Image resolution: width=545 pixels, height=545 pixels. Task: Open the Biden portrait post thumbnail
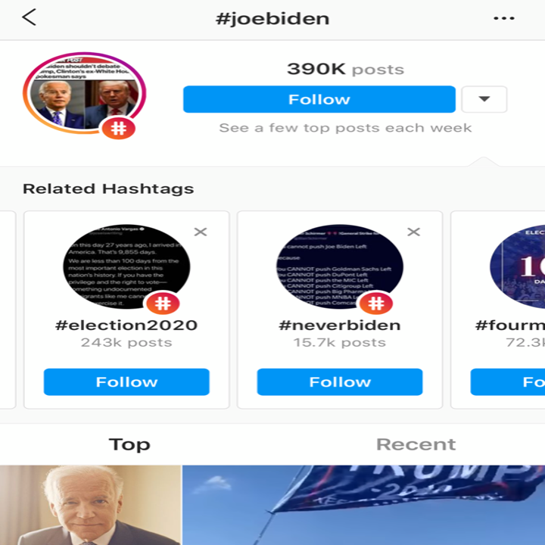90,505
